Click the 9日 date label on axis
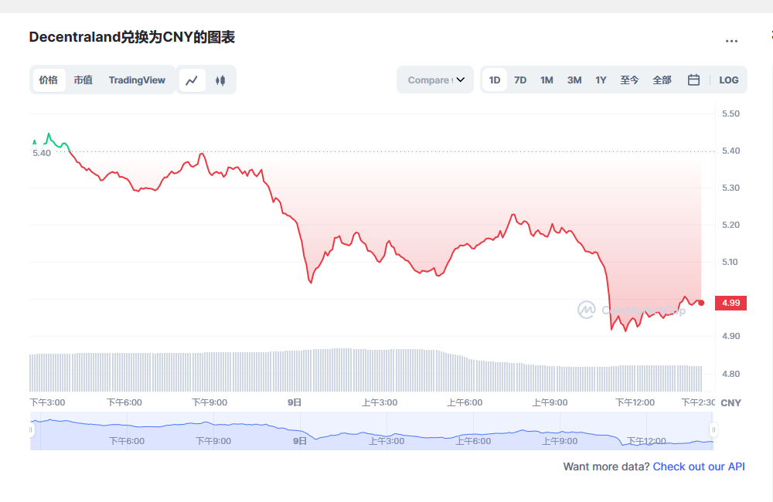The height and width of the screenshot is (502, 773). tap(295, 402)
